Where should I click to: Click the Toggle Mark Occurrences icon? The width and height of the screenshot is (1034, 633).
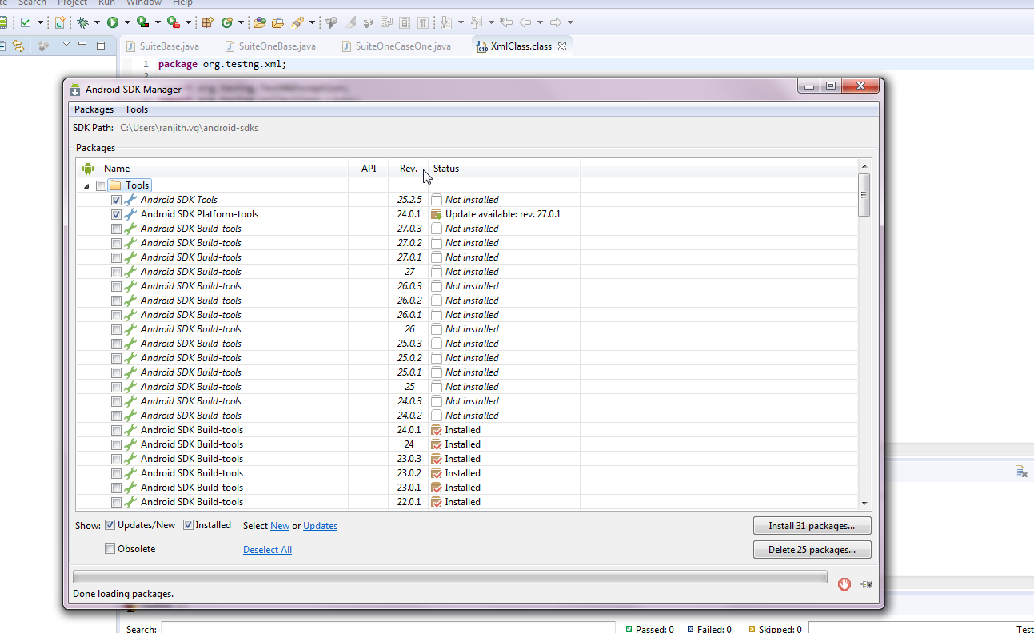click(349, 22)
